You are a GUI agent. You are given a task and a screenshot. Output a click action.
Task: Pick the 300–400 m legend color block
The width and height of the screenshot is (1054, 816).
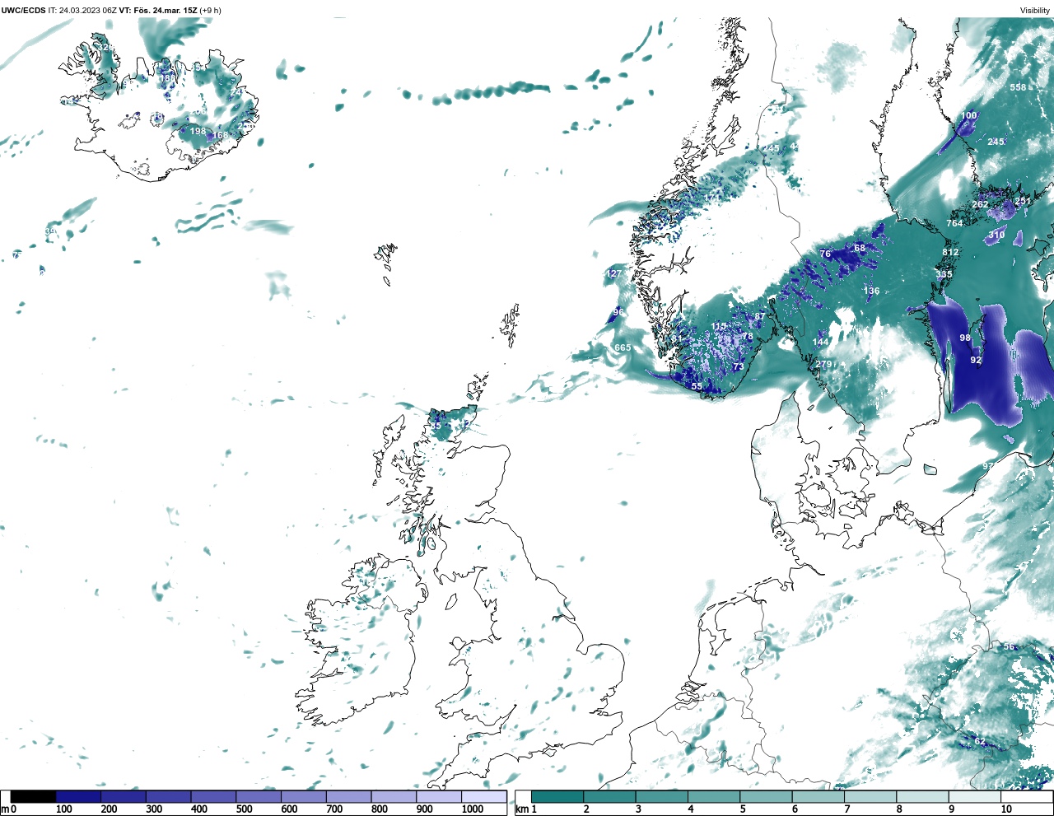[x=169, y=797]
